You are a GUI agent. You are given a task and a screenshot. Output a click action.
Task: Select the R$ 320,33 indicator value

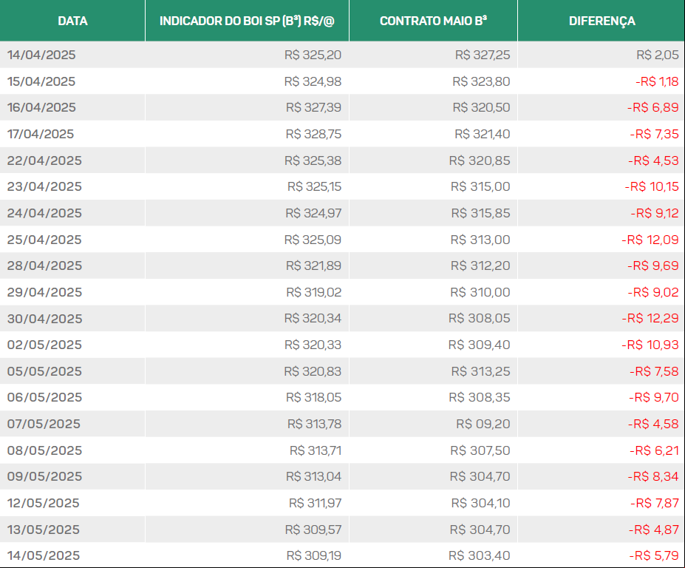click(313, 345)
